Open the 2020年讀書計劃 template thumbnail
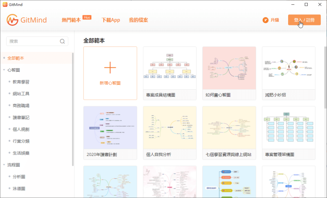This screenshot has width=327, height=198. 110,128
